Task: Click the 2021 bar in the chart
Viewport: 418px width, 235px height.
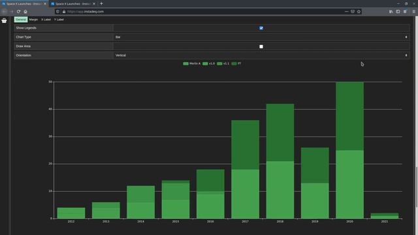Action: (385, 216)
